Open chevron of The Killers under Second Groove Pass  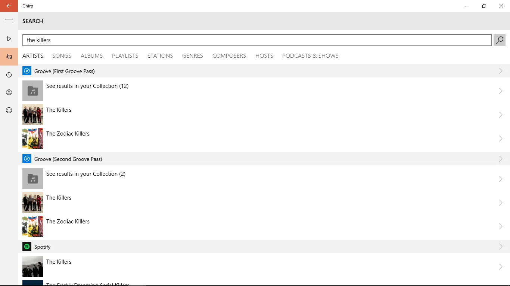[501, 203]
